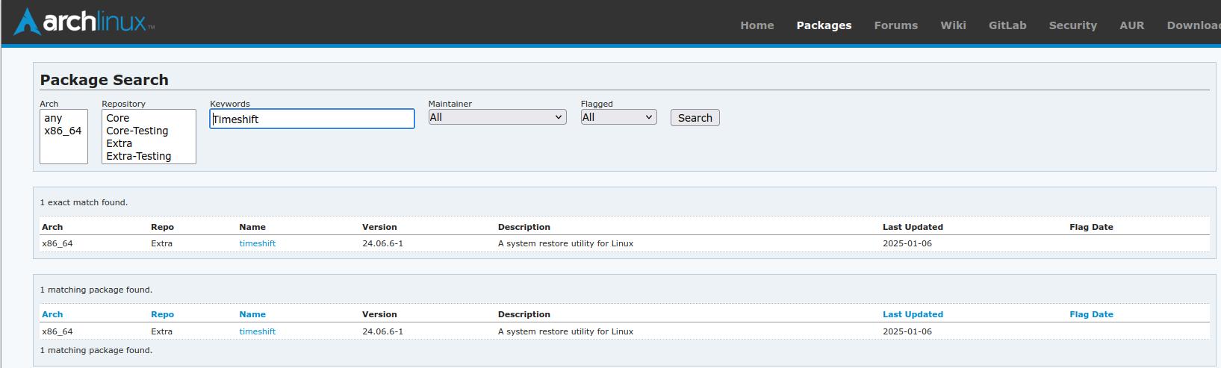Click 'x86_64' cell in lower results table
Viewport: 1221px width, 368px height.
click(x=58, y=331)
